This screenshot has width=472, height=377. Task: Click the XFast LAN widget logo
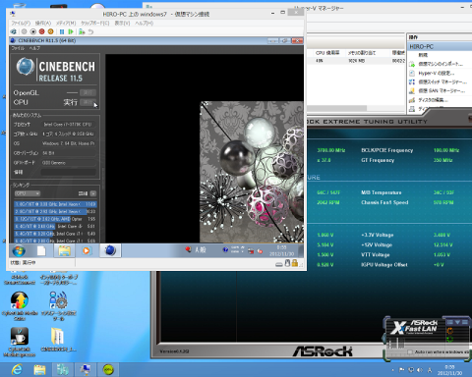tap(415, 327)
